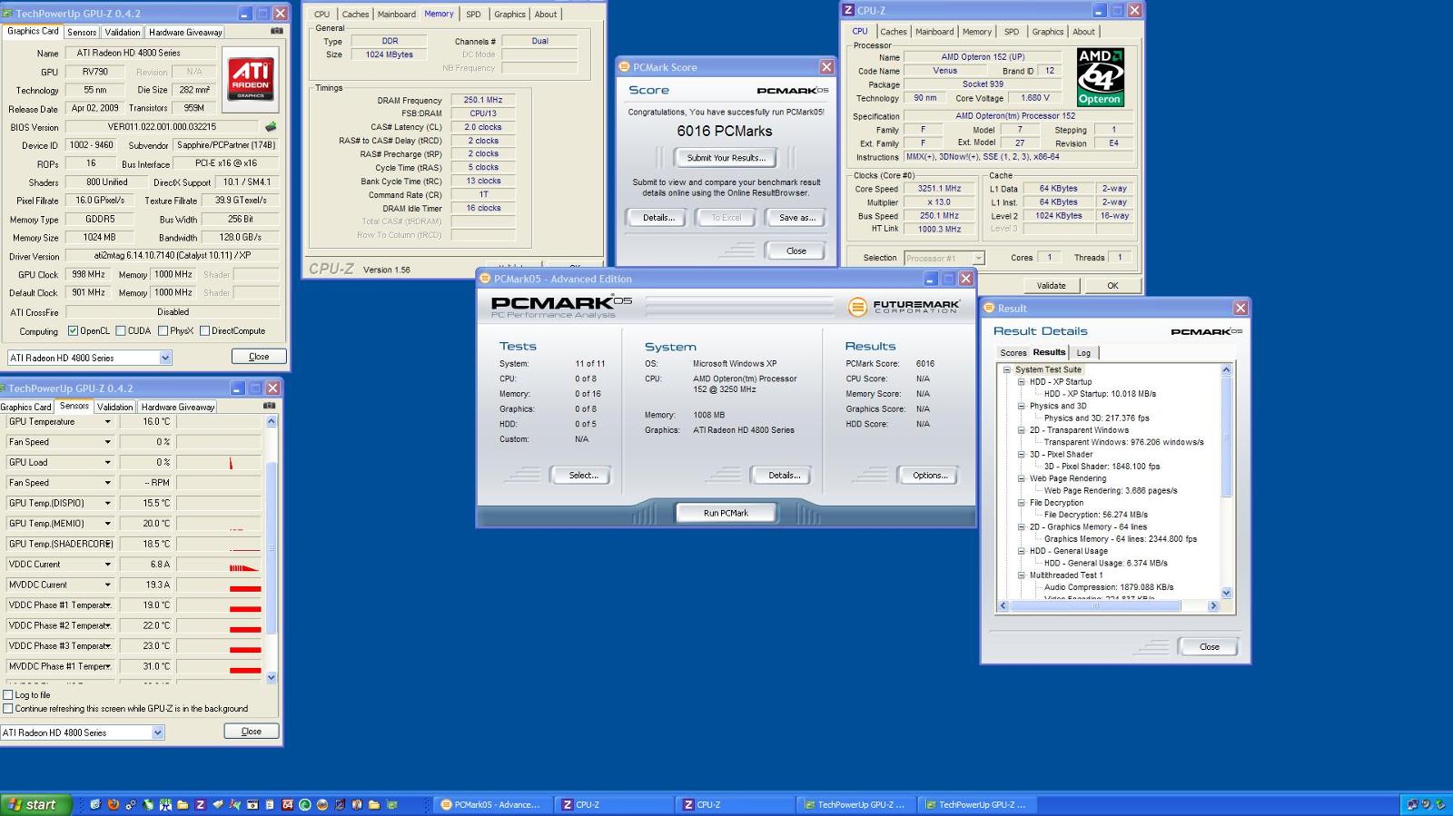1453x816 pixels.
Task: Collapse the HDD - XP Startup node
Action: coord(1022,382)
